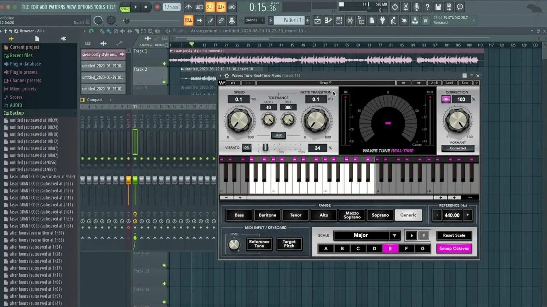Open the help question mark icon
This screenshot has height=307, width=547.
[427, 7]
